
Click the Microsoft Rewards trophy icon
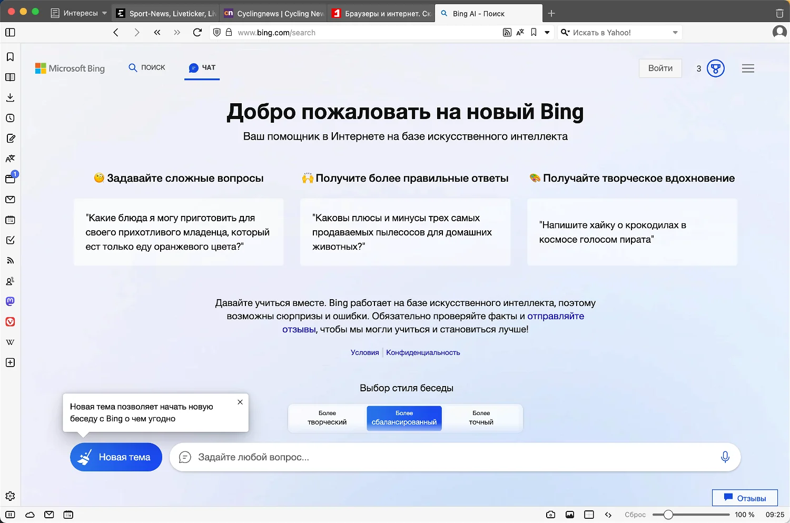[715, 68]
